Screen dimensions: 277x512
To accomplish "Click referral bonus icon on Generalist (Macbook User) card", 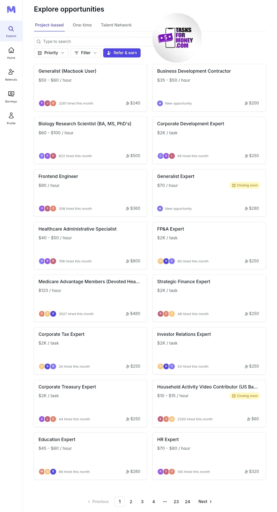I will pos(127,103).
